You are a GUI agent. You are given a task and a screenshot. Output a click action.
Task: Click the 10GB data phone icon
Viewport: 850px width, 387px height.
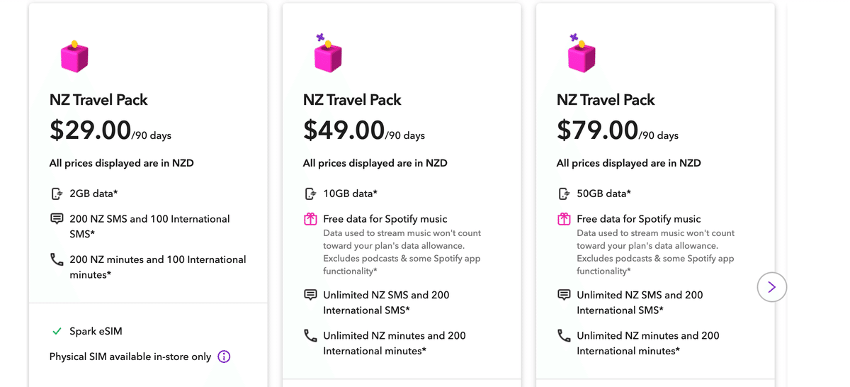[310, 193]
